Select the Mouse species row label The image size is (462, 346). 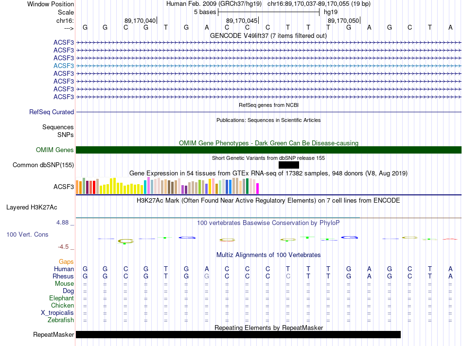[x=64, y=284]
